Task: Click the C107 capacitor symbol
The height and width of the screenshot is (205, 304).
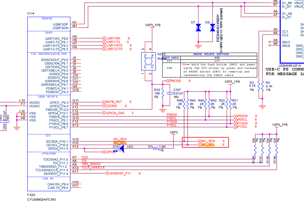Action: pyautogui.click(x=170, y=93)
